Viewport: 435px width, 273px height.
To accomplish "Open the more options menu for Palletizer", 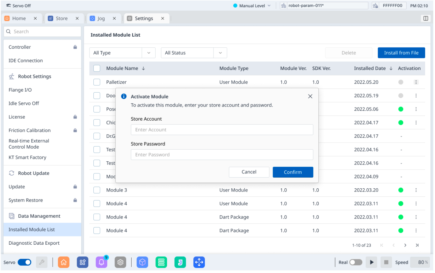I will (416, 82).
